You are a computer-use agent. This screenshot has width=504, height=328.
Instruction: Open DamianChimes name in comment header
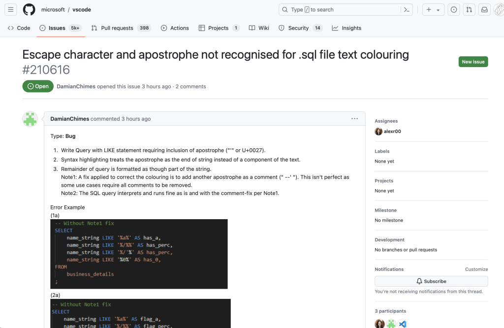click(x=70, y=119)
